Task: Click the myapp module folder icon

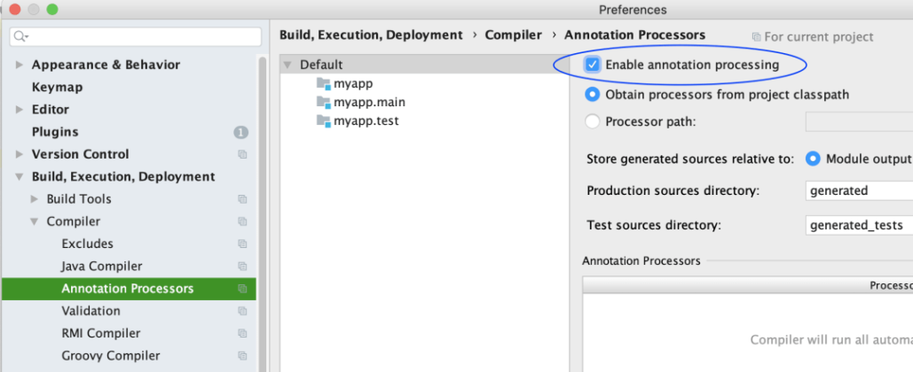Action: (323, 83)
